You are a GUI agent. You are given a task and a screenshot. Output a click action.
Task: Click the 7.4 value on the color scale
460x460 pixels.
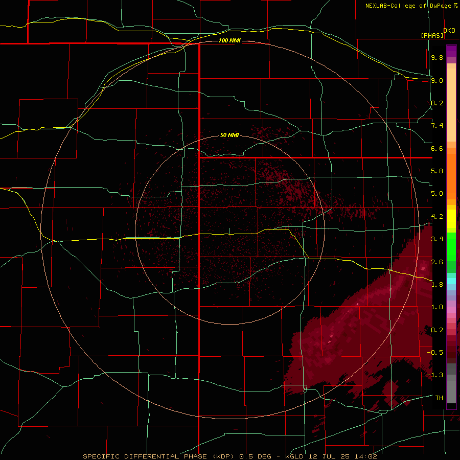(437, 126)
